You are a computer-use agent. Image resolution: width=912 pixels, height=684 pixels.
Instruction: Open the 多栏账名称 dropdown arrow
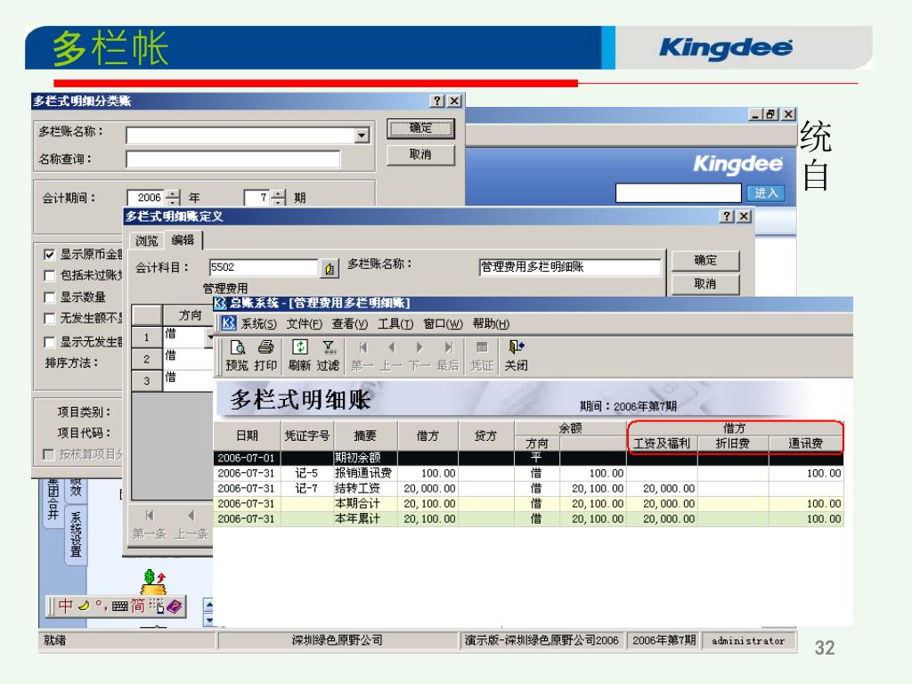362,135
